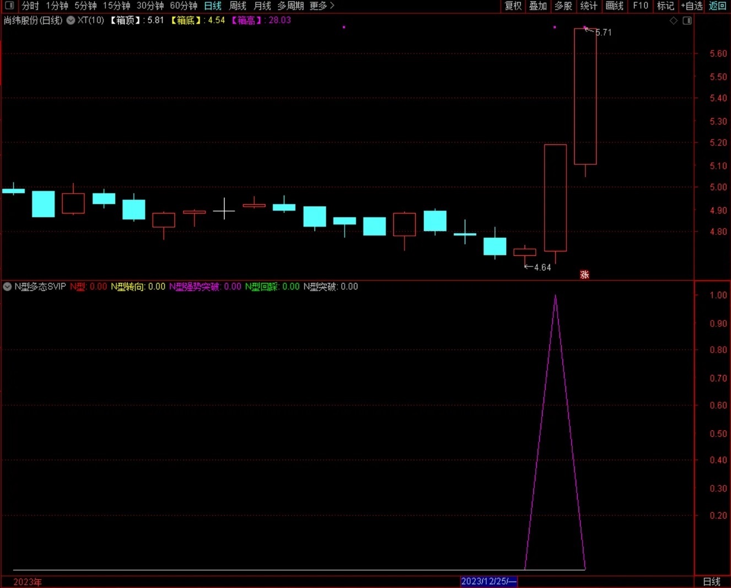Screen dimensions: 731x588
Task: Select the 周线 period tab
Action: pos(238,6)
